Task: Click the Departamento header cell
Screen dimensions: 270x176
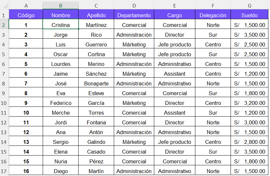Action: (x=134, y=15)
